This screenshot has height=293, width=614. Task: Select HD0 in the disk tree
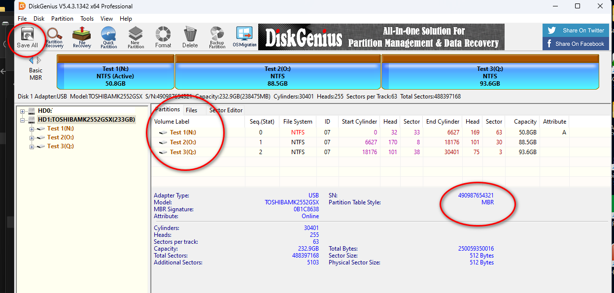45,111
